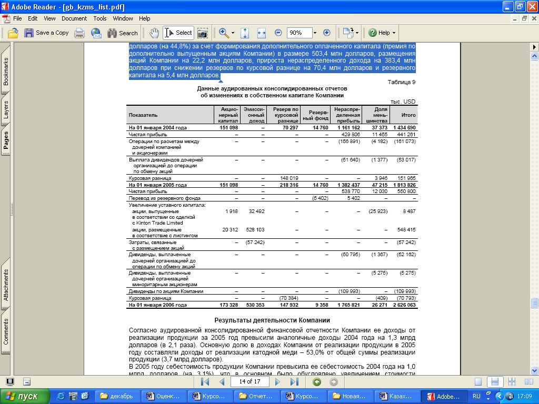The width and height of the screenshot is (539, 404).
Task: Open the zoom tool dropdown arrow
Action: pos(233,33)
